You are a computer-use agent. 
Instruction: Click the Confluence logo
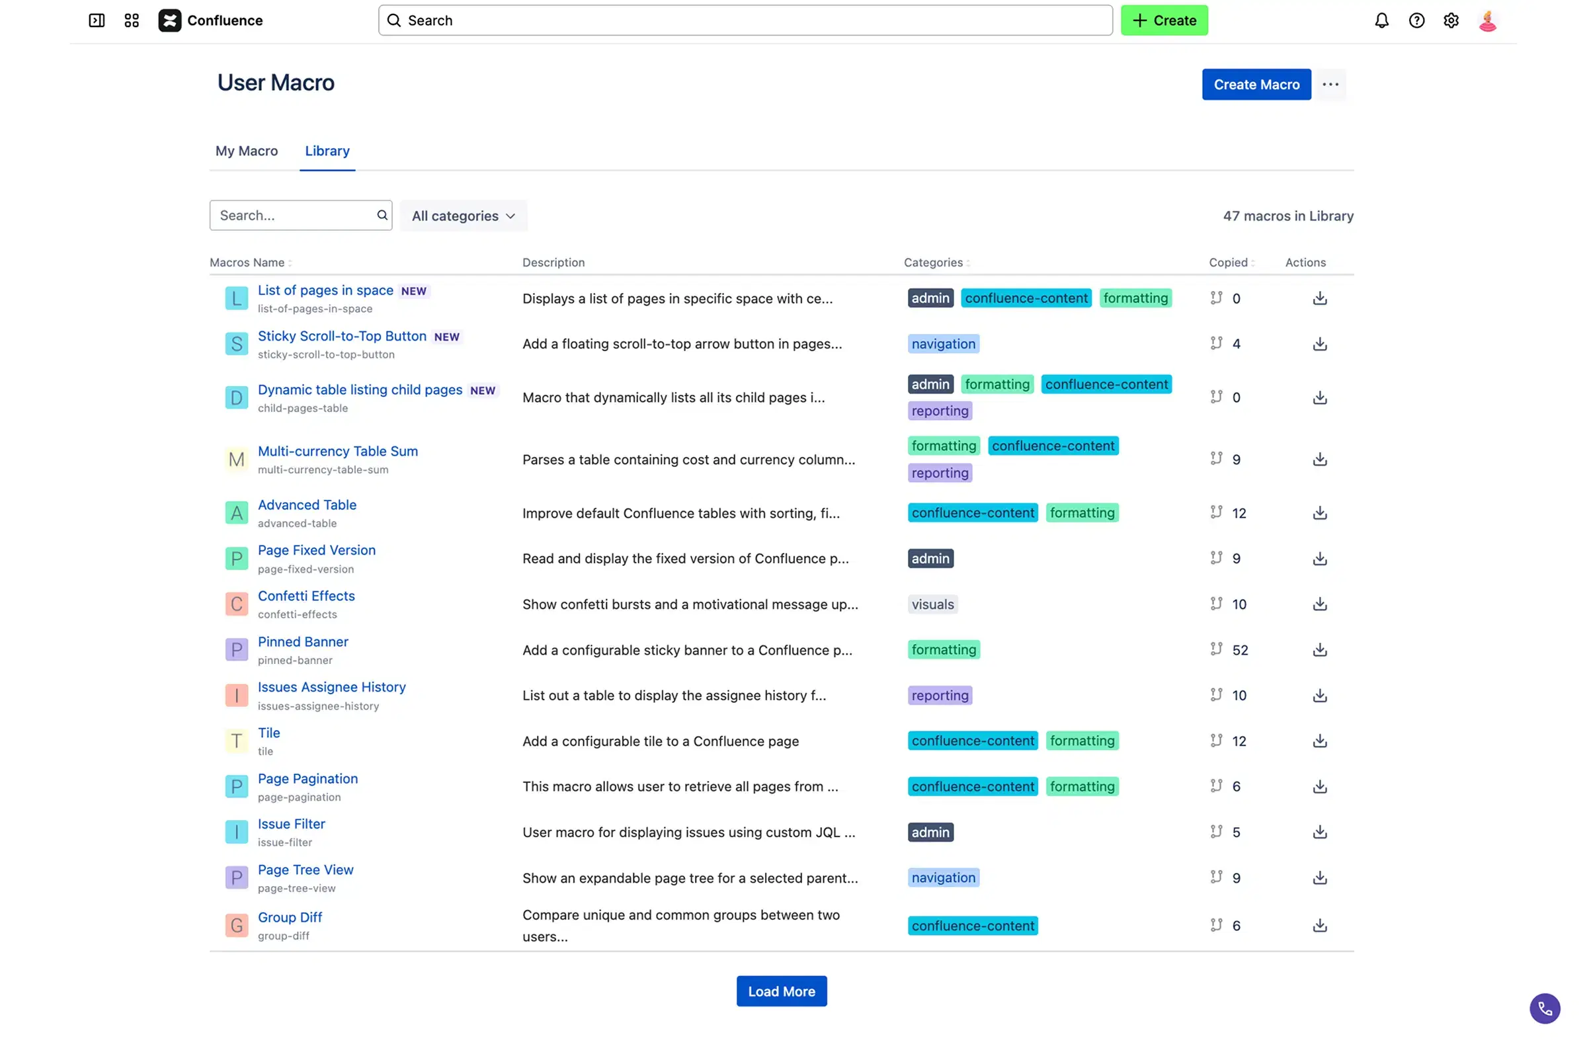[x=211, y=20]
